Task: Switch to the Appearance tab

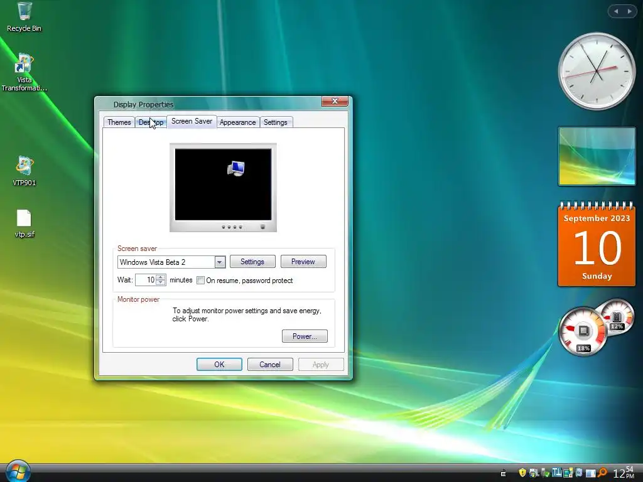Action: click(237, 122)
